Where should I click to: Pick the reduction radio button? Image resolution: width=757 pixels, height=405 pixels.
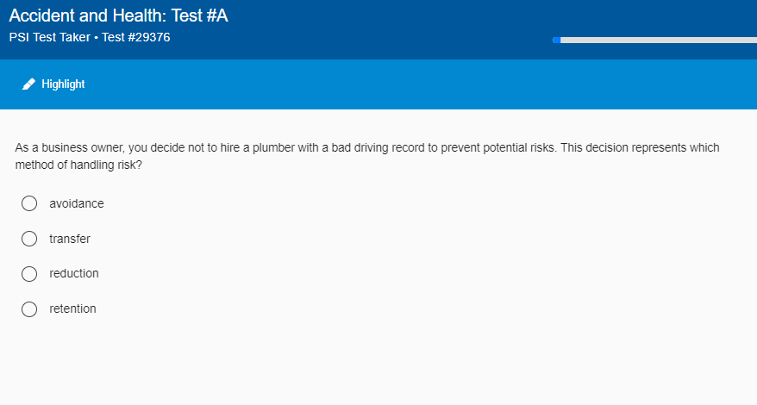(29, 273)
